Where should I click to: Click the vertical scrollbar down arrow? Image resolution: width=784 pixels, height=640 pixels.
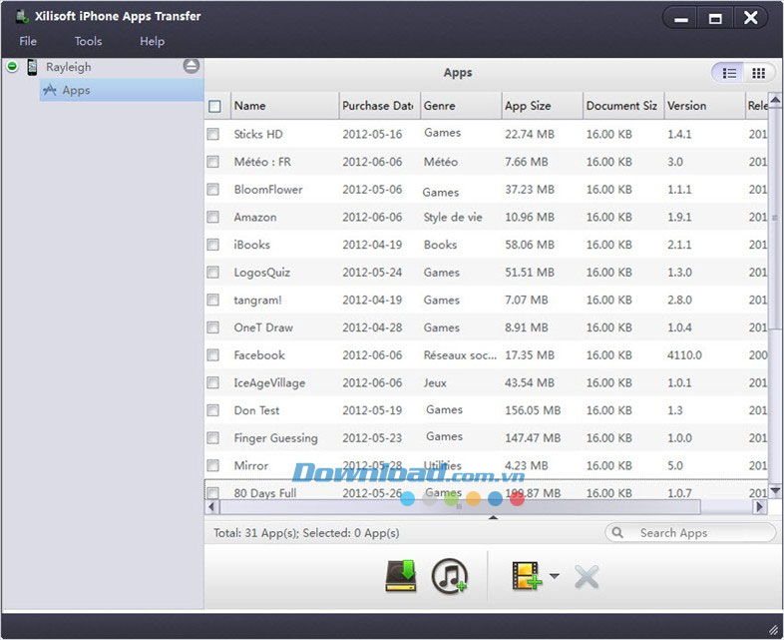pyautogui.click(x=775, y=490)
